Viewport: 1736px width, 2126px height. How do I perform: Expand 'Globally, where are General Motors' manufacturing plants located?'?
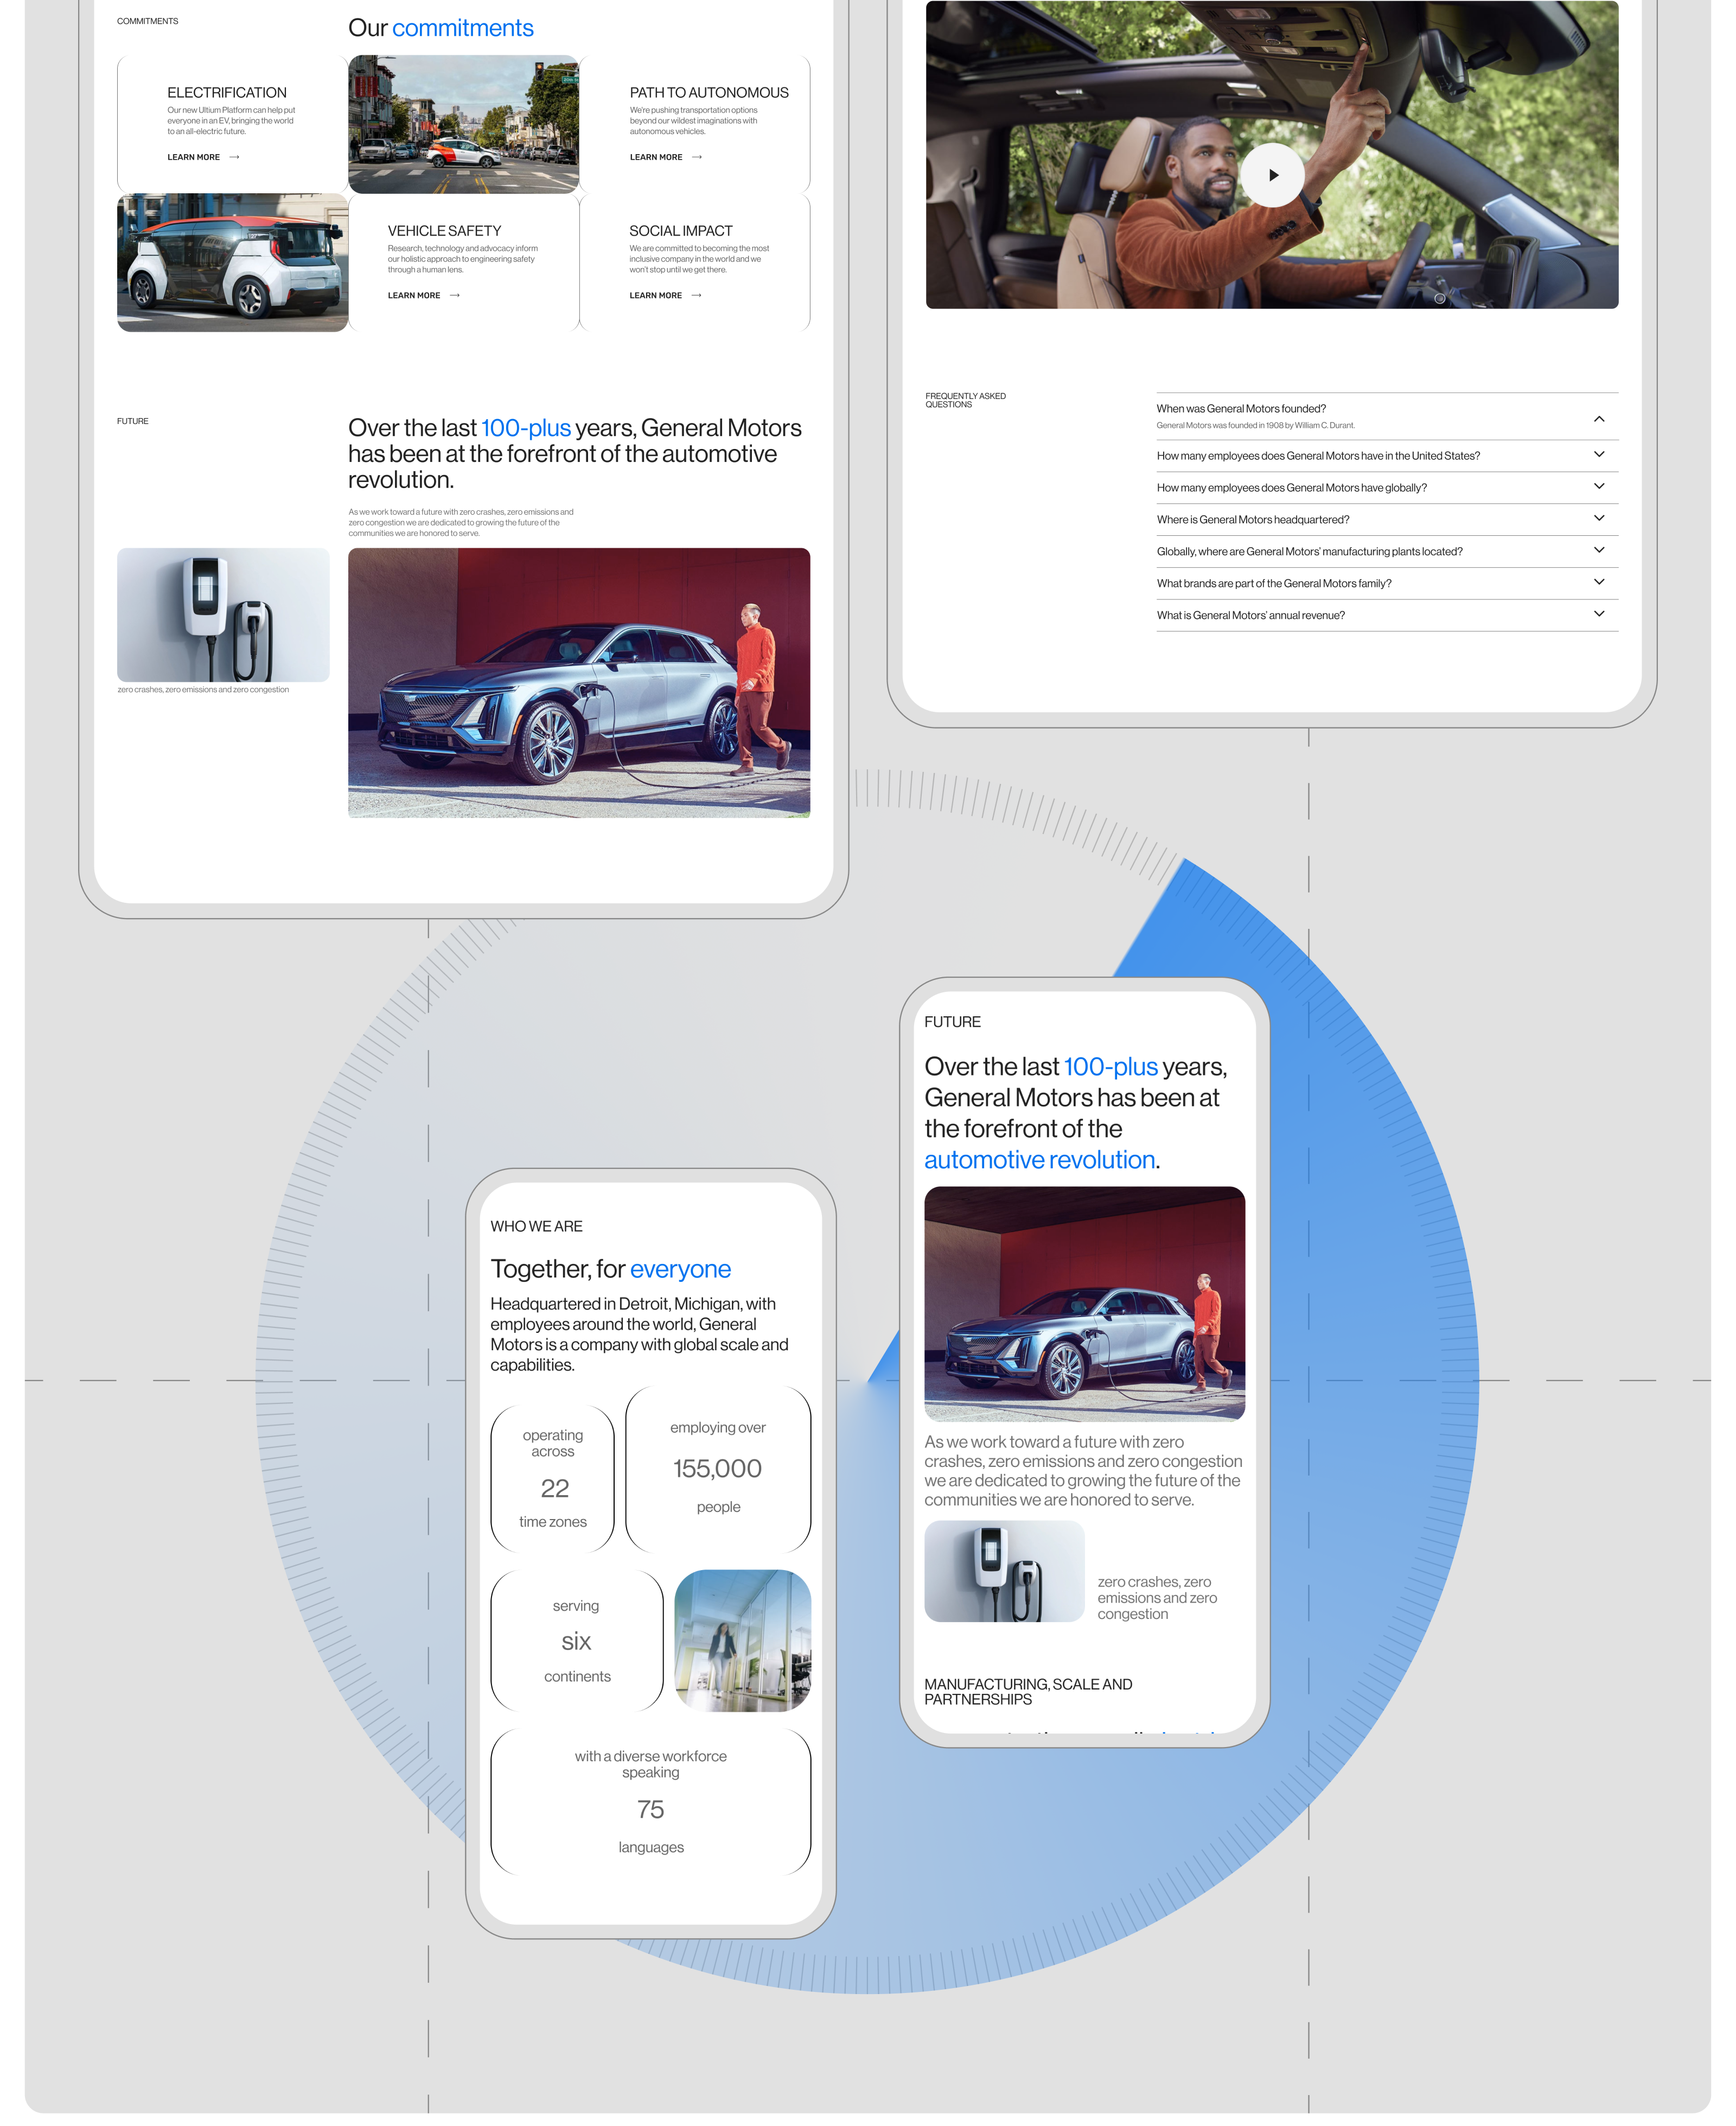(x=1600, y=551)
